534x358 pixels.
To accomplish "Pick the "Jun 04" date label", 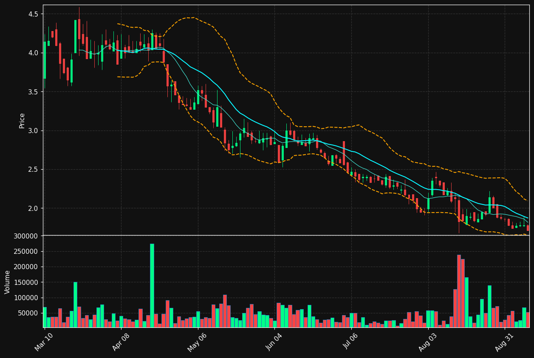I will point(274,342).
